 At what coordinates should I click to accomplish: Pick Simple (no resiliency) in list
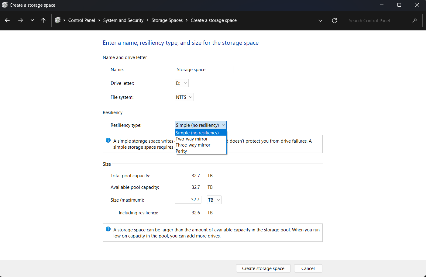click(x=197, y=133)
